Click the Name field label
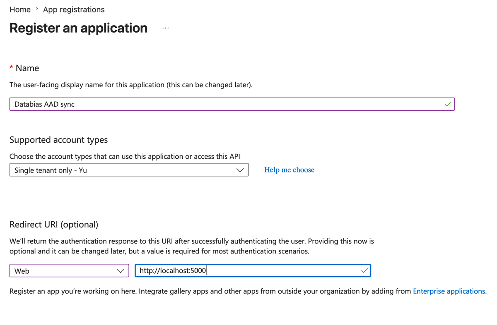Screen dimensions: 497x325 pos(27,68)
